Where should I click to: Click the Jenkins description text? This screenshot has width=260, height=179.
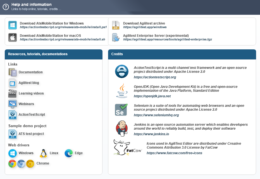191,127
